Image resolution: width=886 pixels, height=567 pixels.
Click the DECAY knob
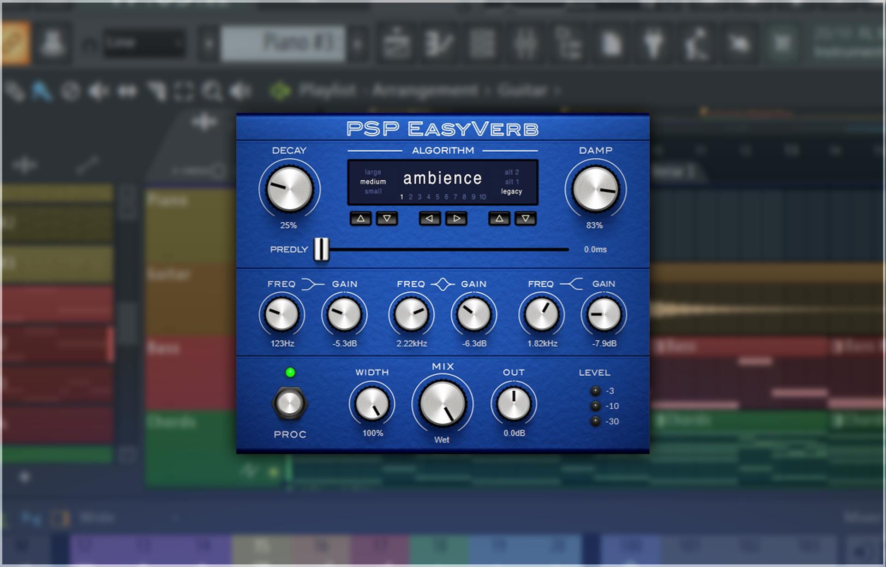coord(289,189)
